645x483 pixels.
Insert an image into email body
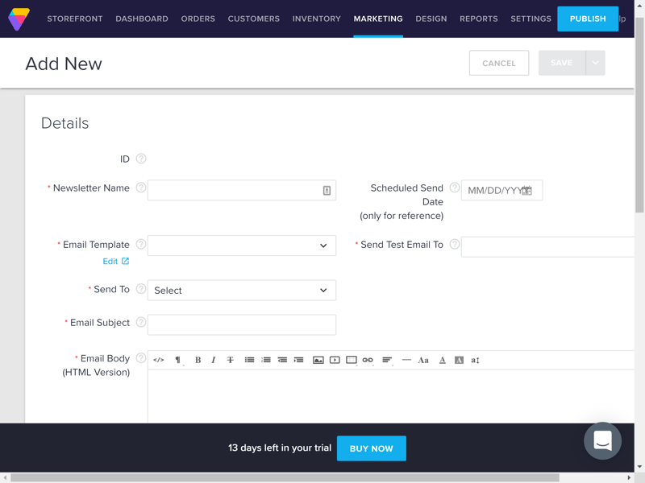click(x=318, y=360)
